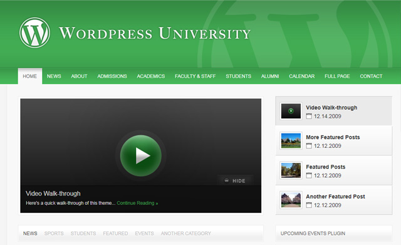Click the walk-through description text in caption

pyautogui.click(x=71, y=203)
